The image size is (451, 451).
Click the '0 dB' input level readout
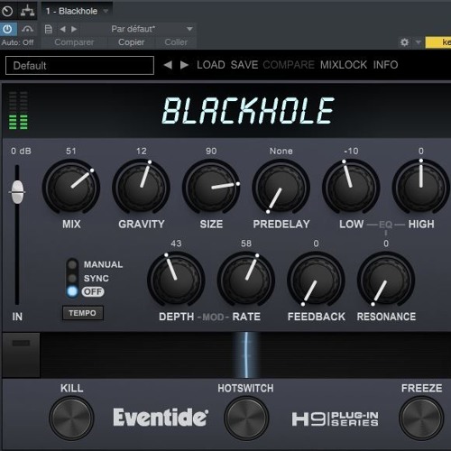point(21,151)
